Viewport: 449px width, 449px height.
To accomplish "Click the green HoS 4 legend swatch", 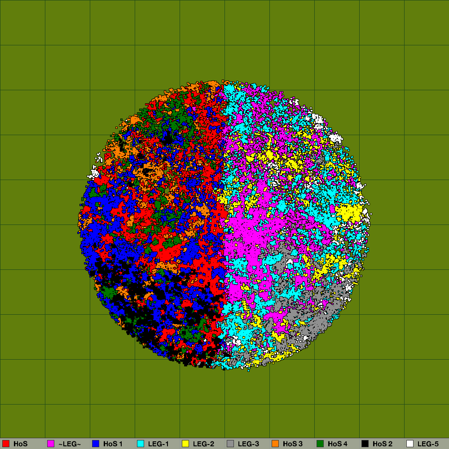I will tap(320, 444).
